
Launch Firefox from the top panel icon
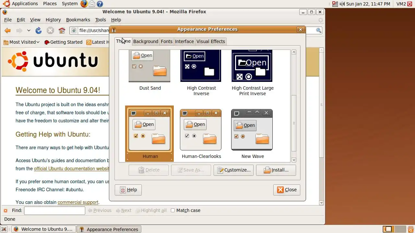click(84, 4)
